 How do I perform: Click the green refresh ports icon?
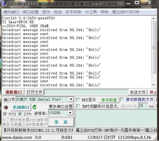34,107
